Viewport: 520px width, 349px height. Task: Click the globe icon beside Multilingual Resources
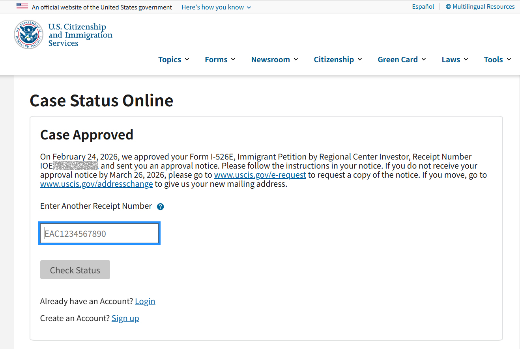(x=448, y=7)
